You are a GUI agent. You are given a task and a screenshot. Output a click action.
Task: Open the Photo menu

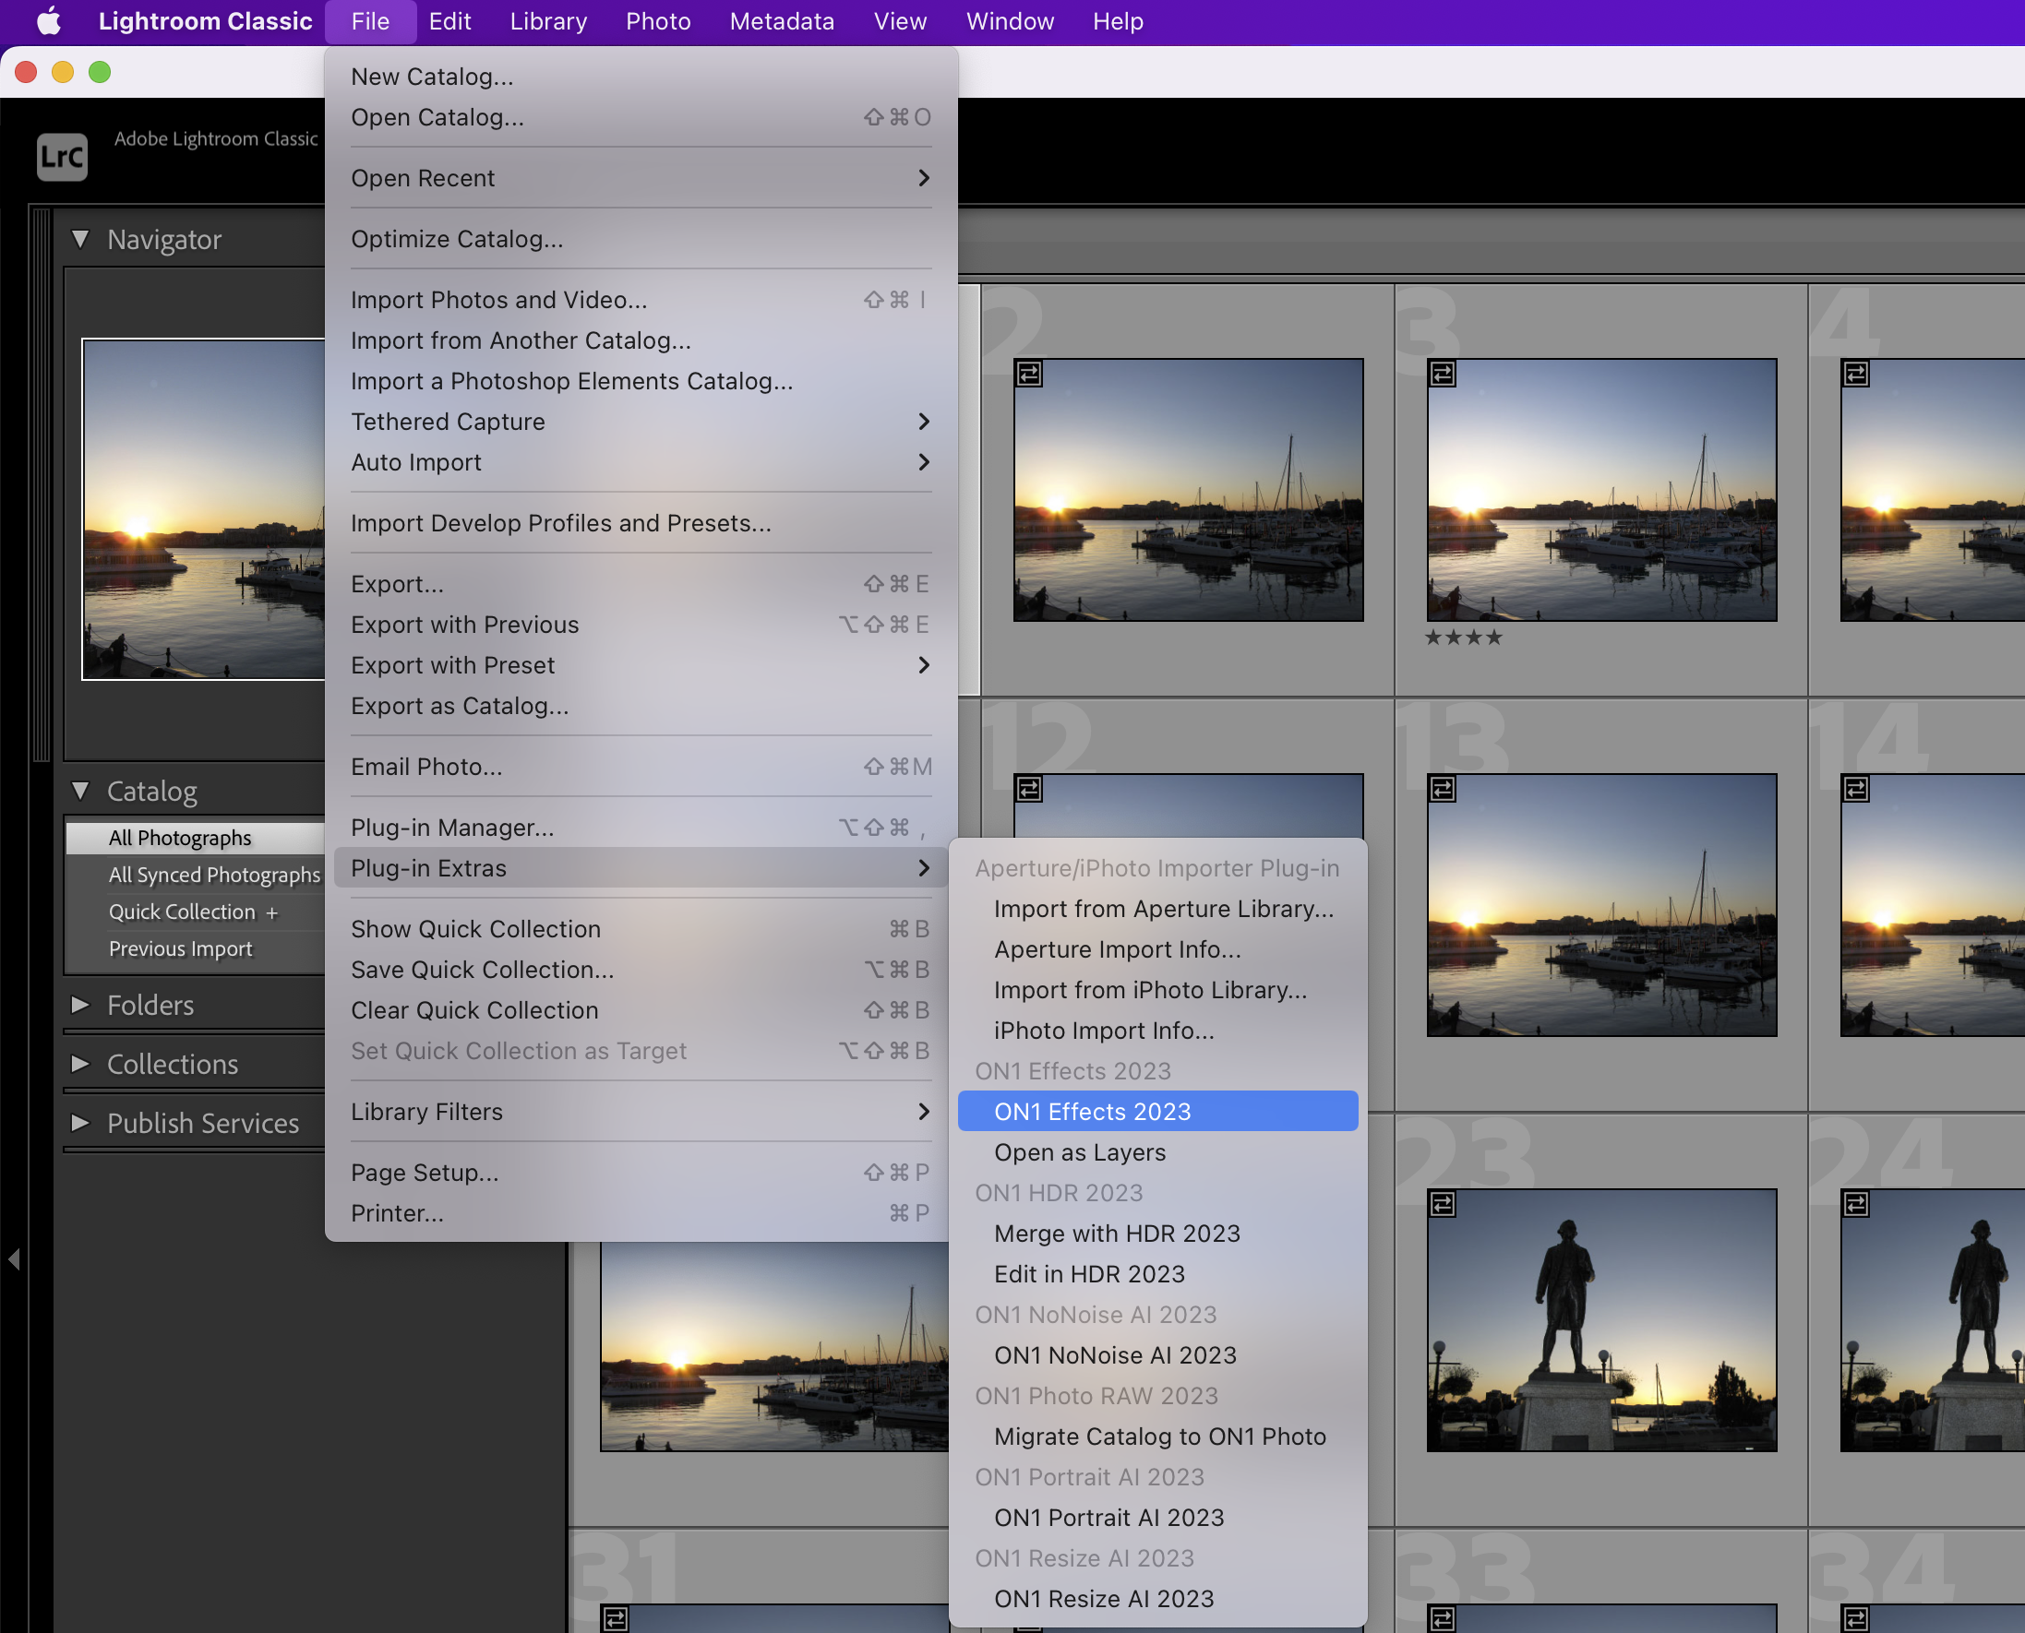click(658, 21)
